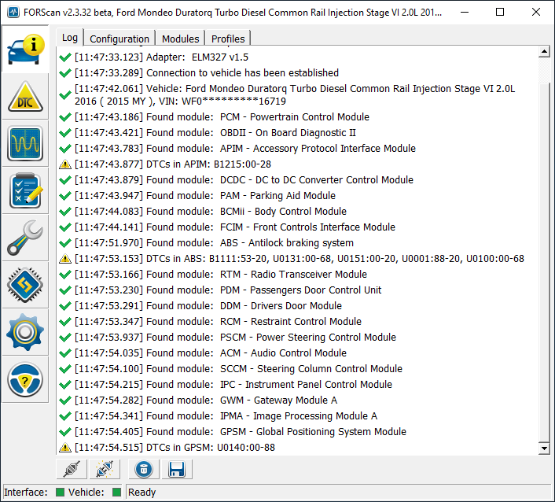Open the oscilloscope live data section

coord(25,143)
